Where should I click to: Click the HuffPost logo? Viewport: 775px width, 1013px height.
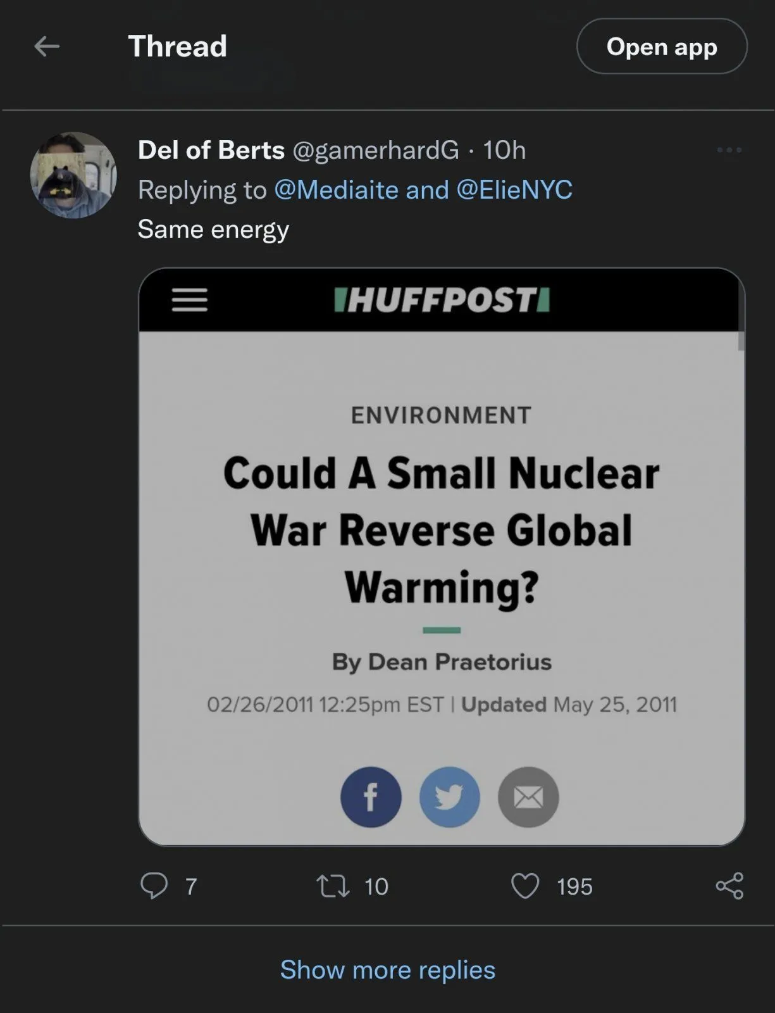(x=442, y=299)
